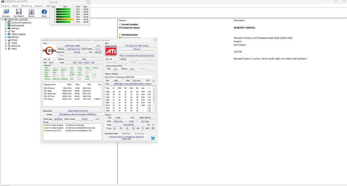Click the CPU Boost Max row
Viewport: 347px width, 186px height.
pyautogui.click(x=73, y=94)
